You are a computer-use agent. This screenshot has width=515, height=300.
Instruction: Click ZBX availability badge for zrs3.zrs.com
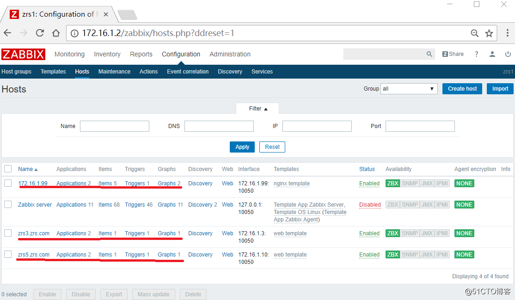point(392,233)
